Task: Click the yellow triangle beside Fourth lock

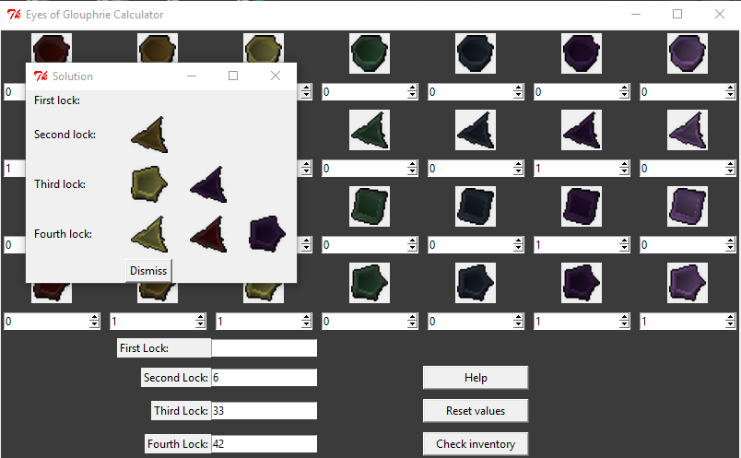Action: [x=149, y=234]
